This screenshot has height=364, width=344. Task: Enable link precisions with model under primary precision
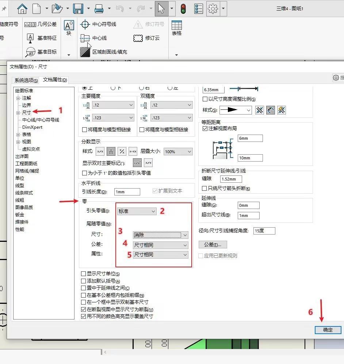click(x=85, y=129)
